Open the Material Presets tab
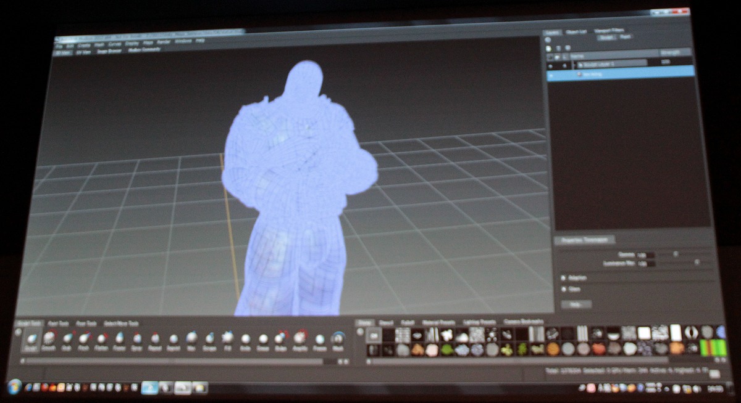The width and height of the screenshot is (741, 403). click(x=438, y=322)
